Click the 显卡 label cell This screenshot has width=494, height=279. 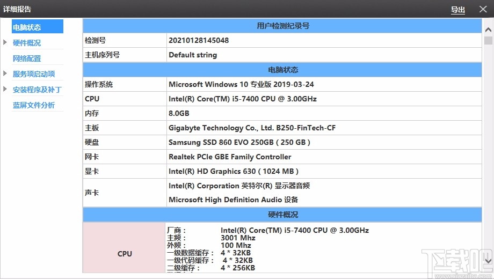pos(125,171)
